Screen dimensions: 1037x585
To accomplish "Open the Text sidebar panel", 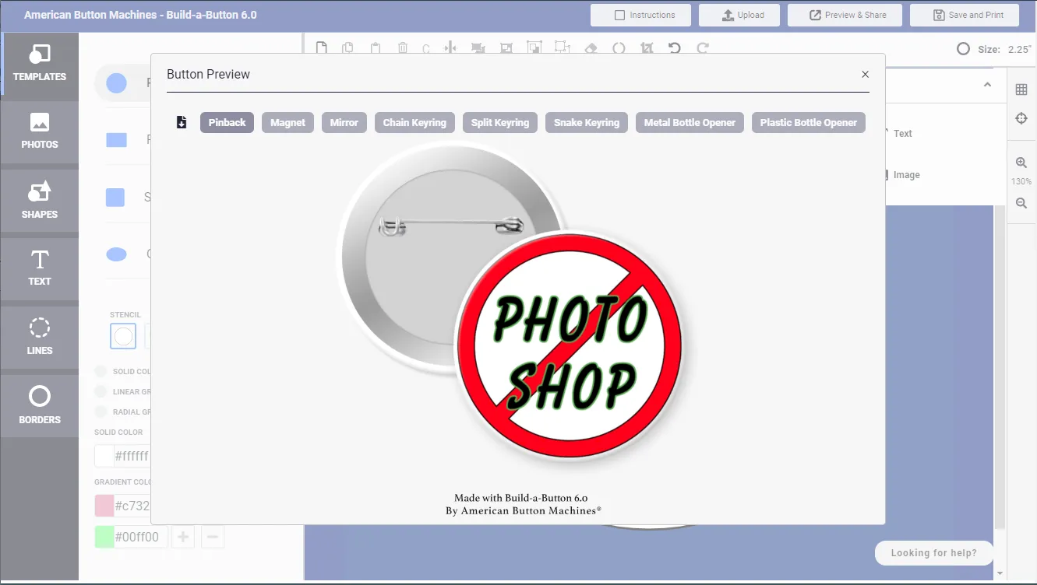I will [39, 268].
